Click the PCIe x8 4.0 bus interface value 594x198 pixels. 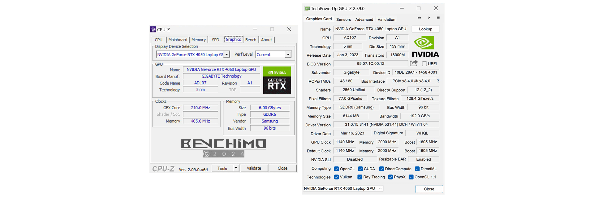(x=411, y=81)
